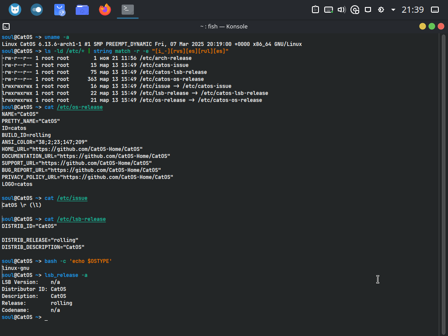Click the show desktop panel icon
This screenshot has height=336, width=448.
pos(435,10)
